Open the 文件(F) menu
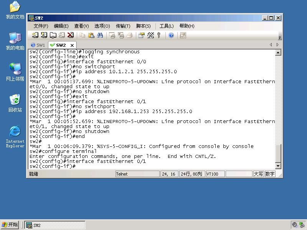The image size is (307, 230). [41, 26]
